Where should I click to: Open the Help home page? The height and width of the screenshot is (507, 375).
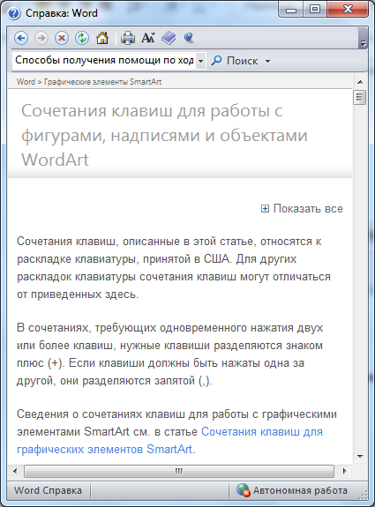102,38
